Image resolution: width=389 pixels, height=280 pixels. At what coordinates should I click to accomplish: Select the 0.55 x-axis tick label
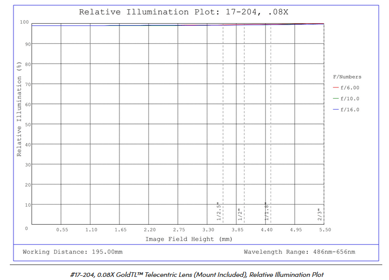[x=62, y=229]
